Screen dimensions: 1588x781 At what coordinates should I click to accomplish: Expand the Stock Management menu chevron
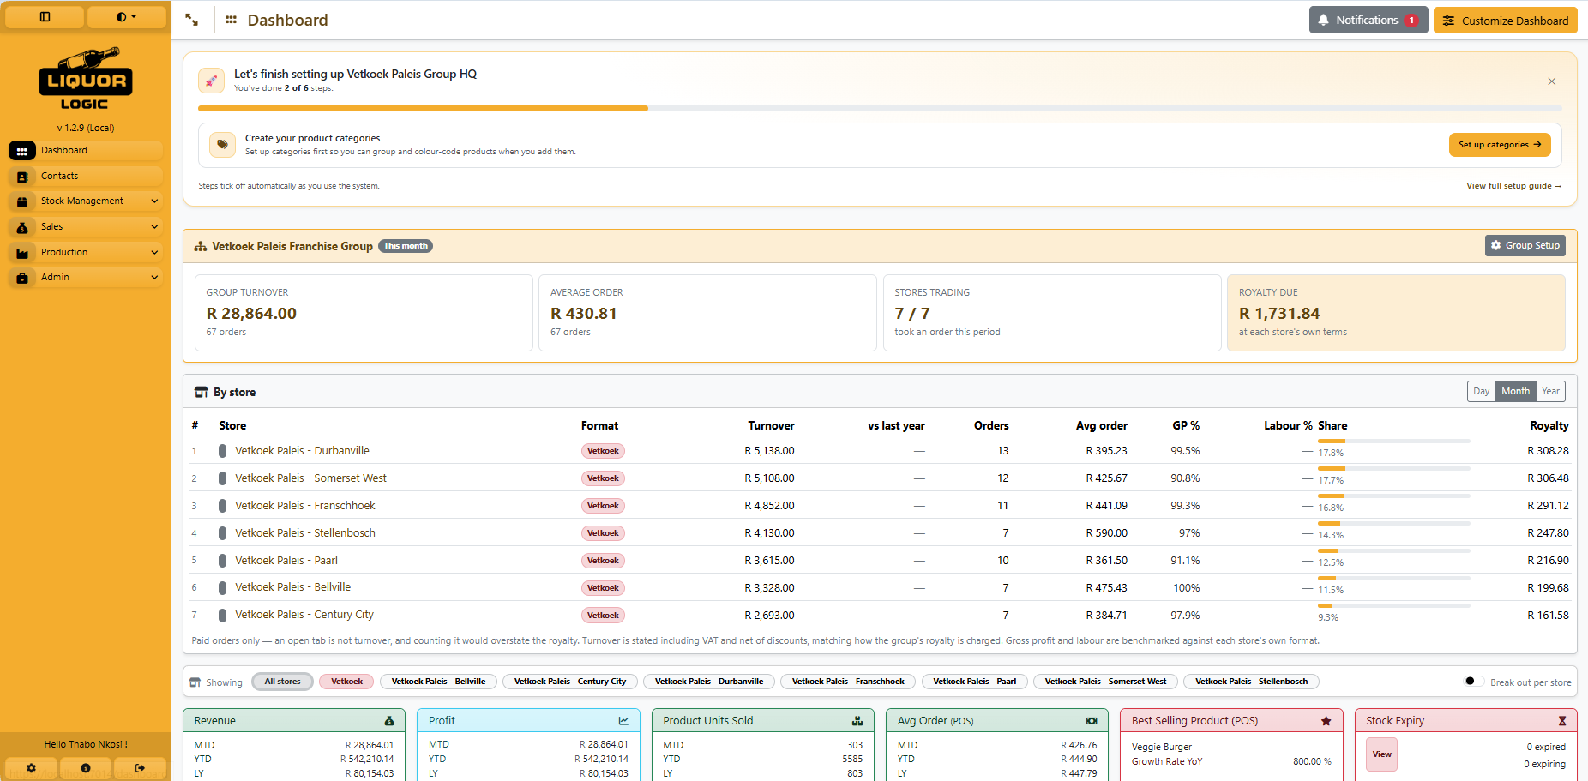coord(154,201)
